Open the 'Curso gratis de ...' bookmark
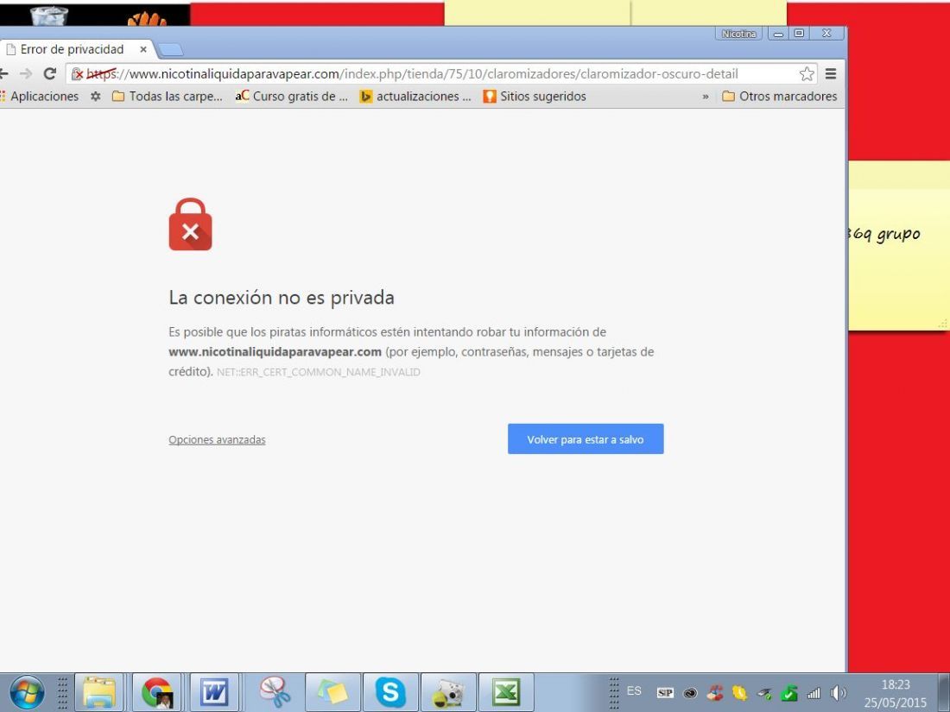The height and width of the screenshot is (712, 950). click(291, 97)
